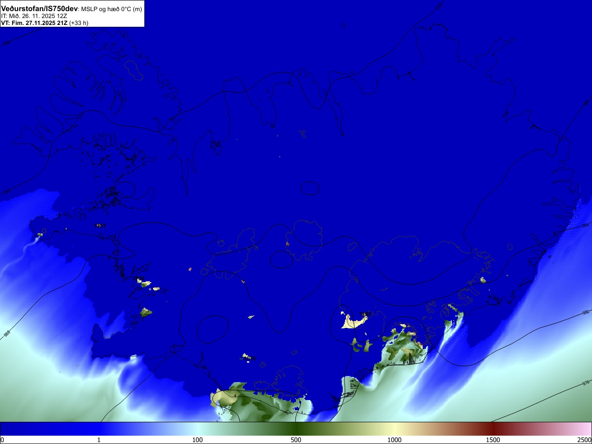The height and width of the screenshot is (444, 592).
Task: Click the 1000 label on the color scale
Action: tap(395, 440)
